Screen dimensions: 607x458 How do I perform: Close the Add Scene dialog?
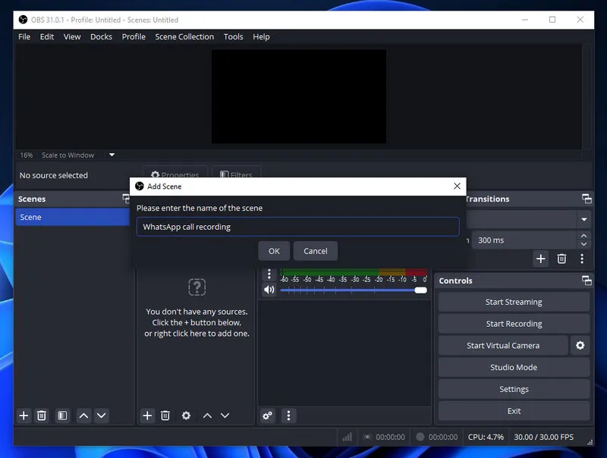pos(458,186)
